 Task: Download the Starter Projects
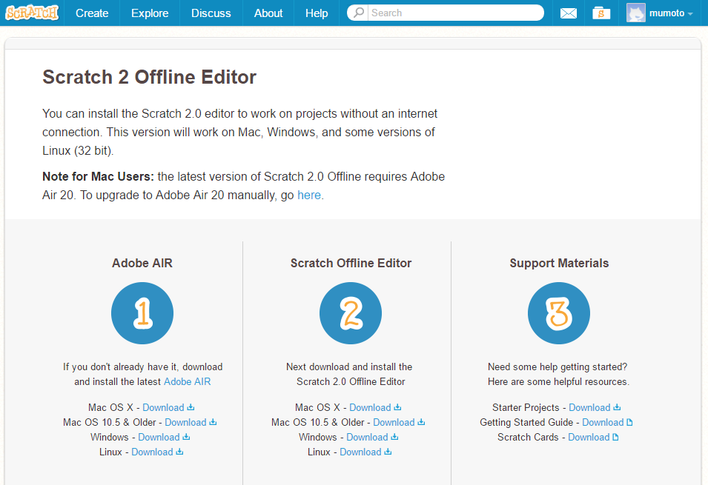pyautogui.click(x=589, y=407)
